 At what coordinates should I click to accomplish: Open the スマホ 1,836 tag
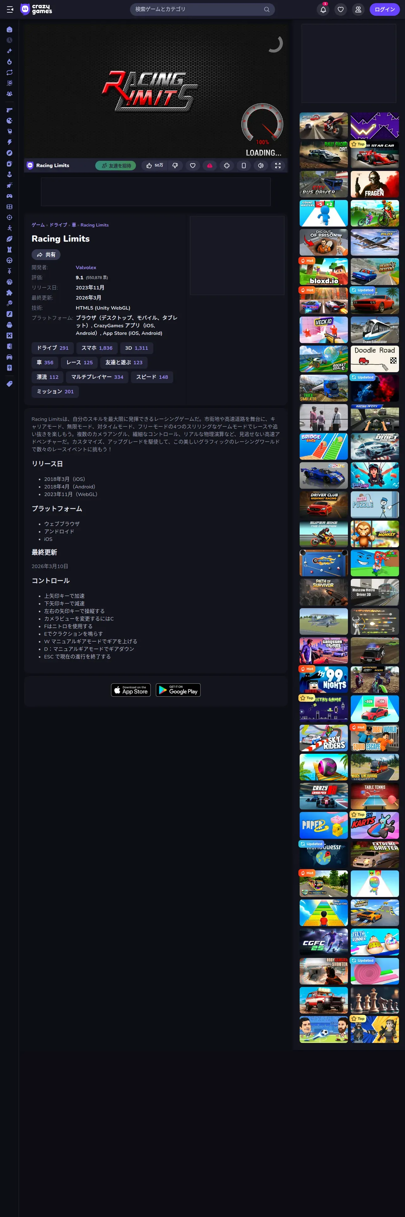click(97, 348)
